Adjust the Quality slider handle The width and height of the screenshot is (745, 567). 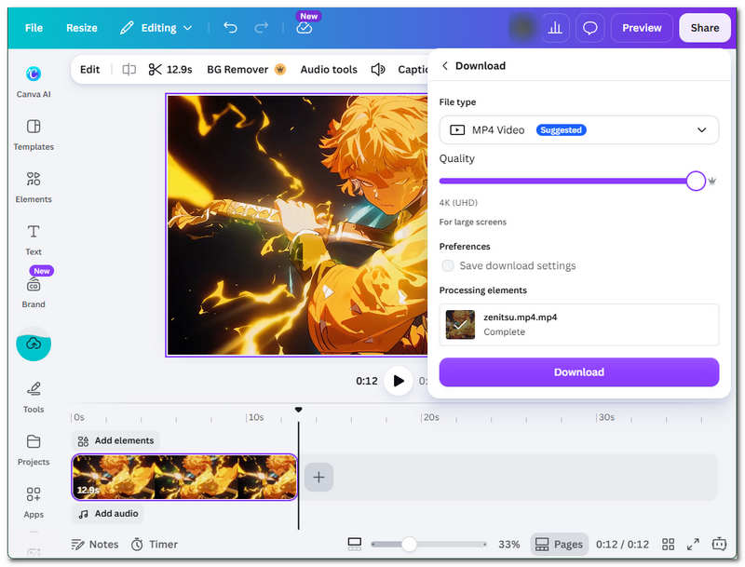[x=696, y=181]
